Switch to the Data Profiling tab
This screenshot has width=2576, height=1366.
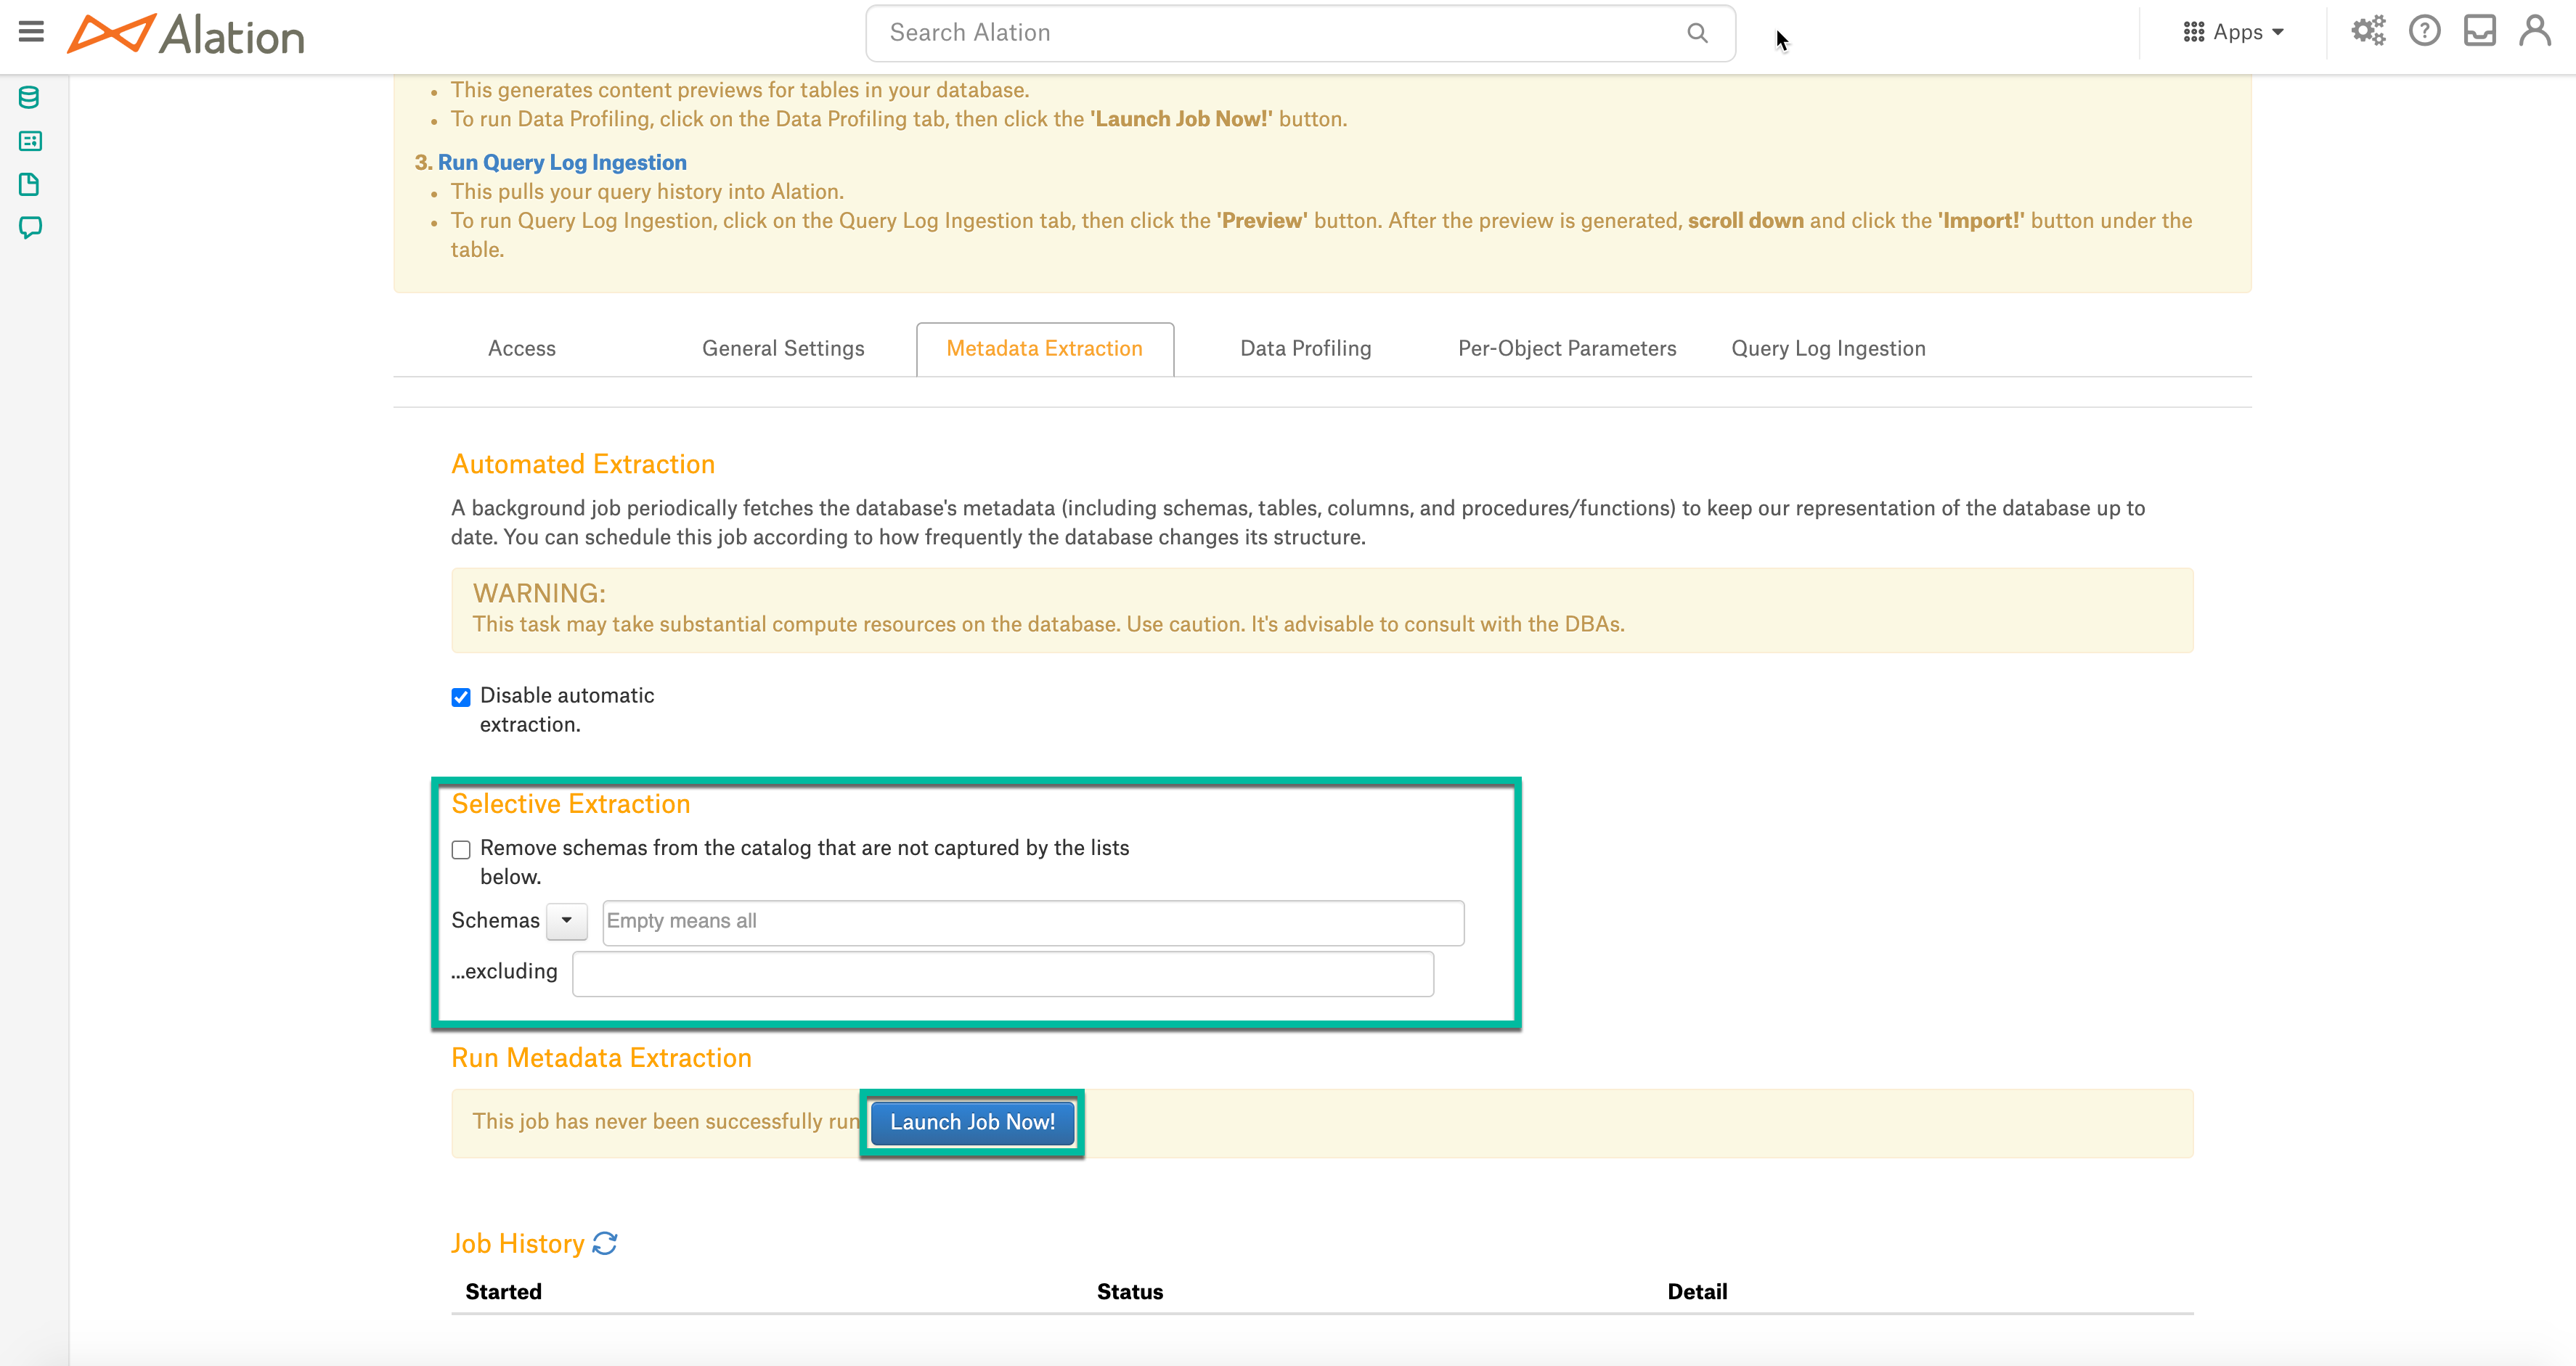(x=1305, y=348)
